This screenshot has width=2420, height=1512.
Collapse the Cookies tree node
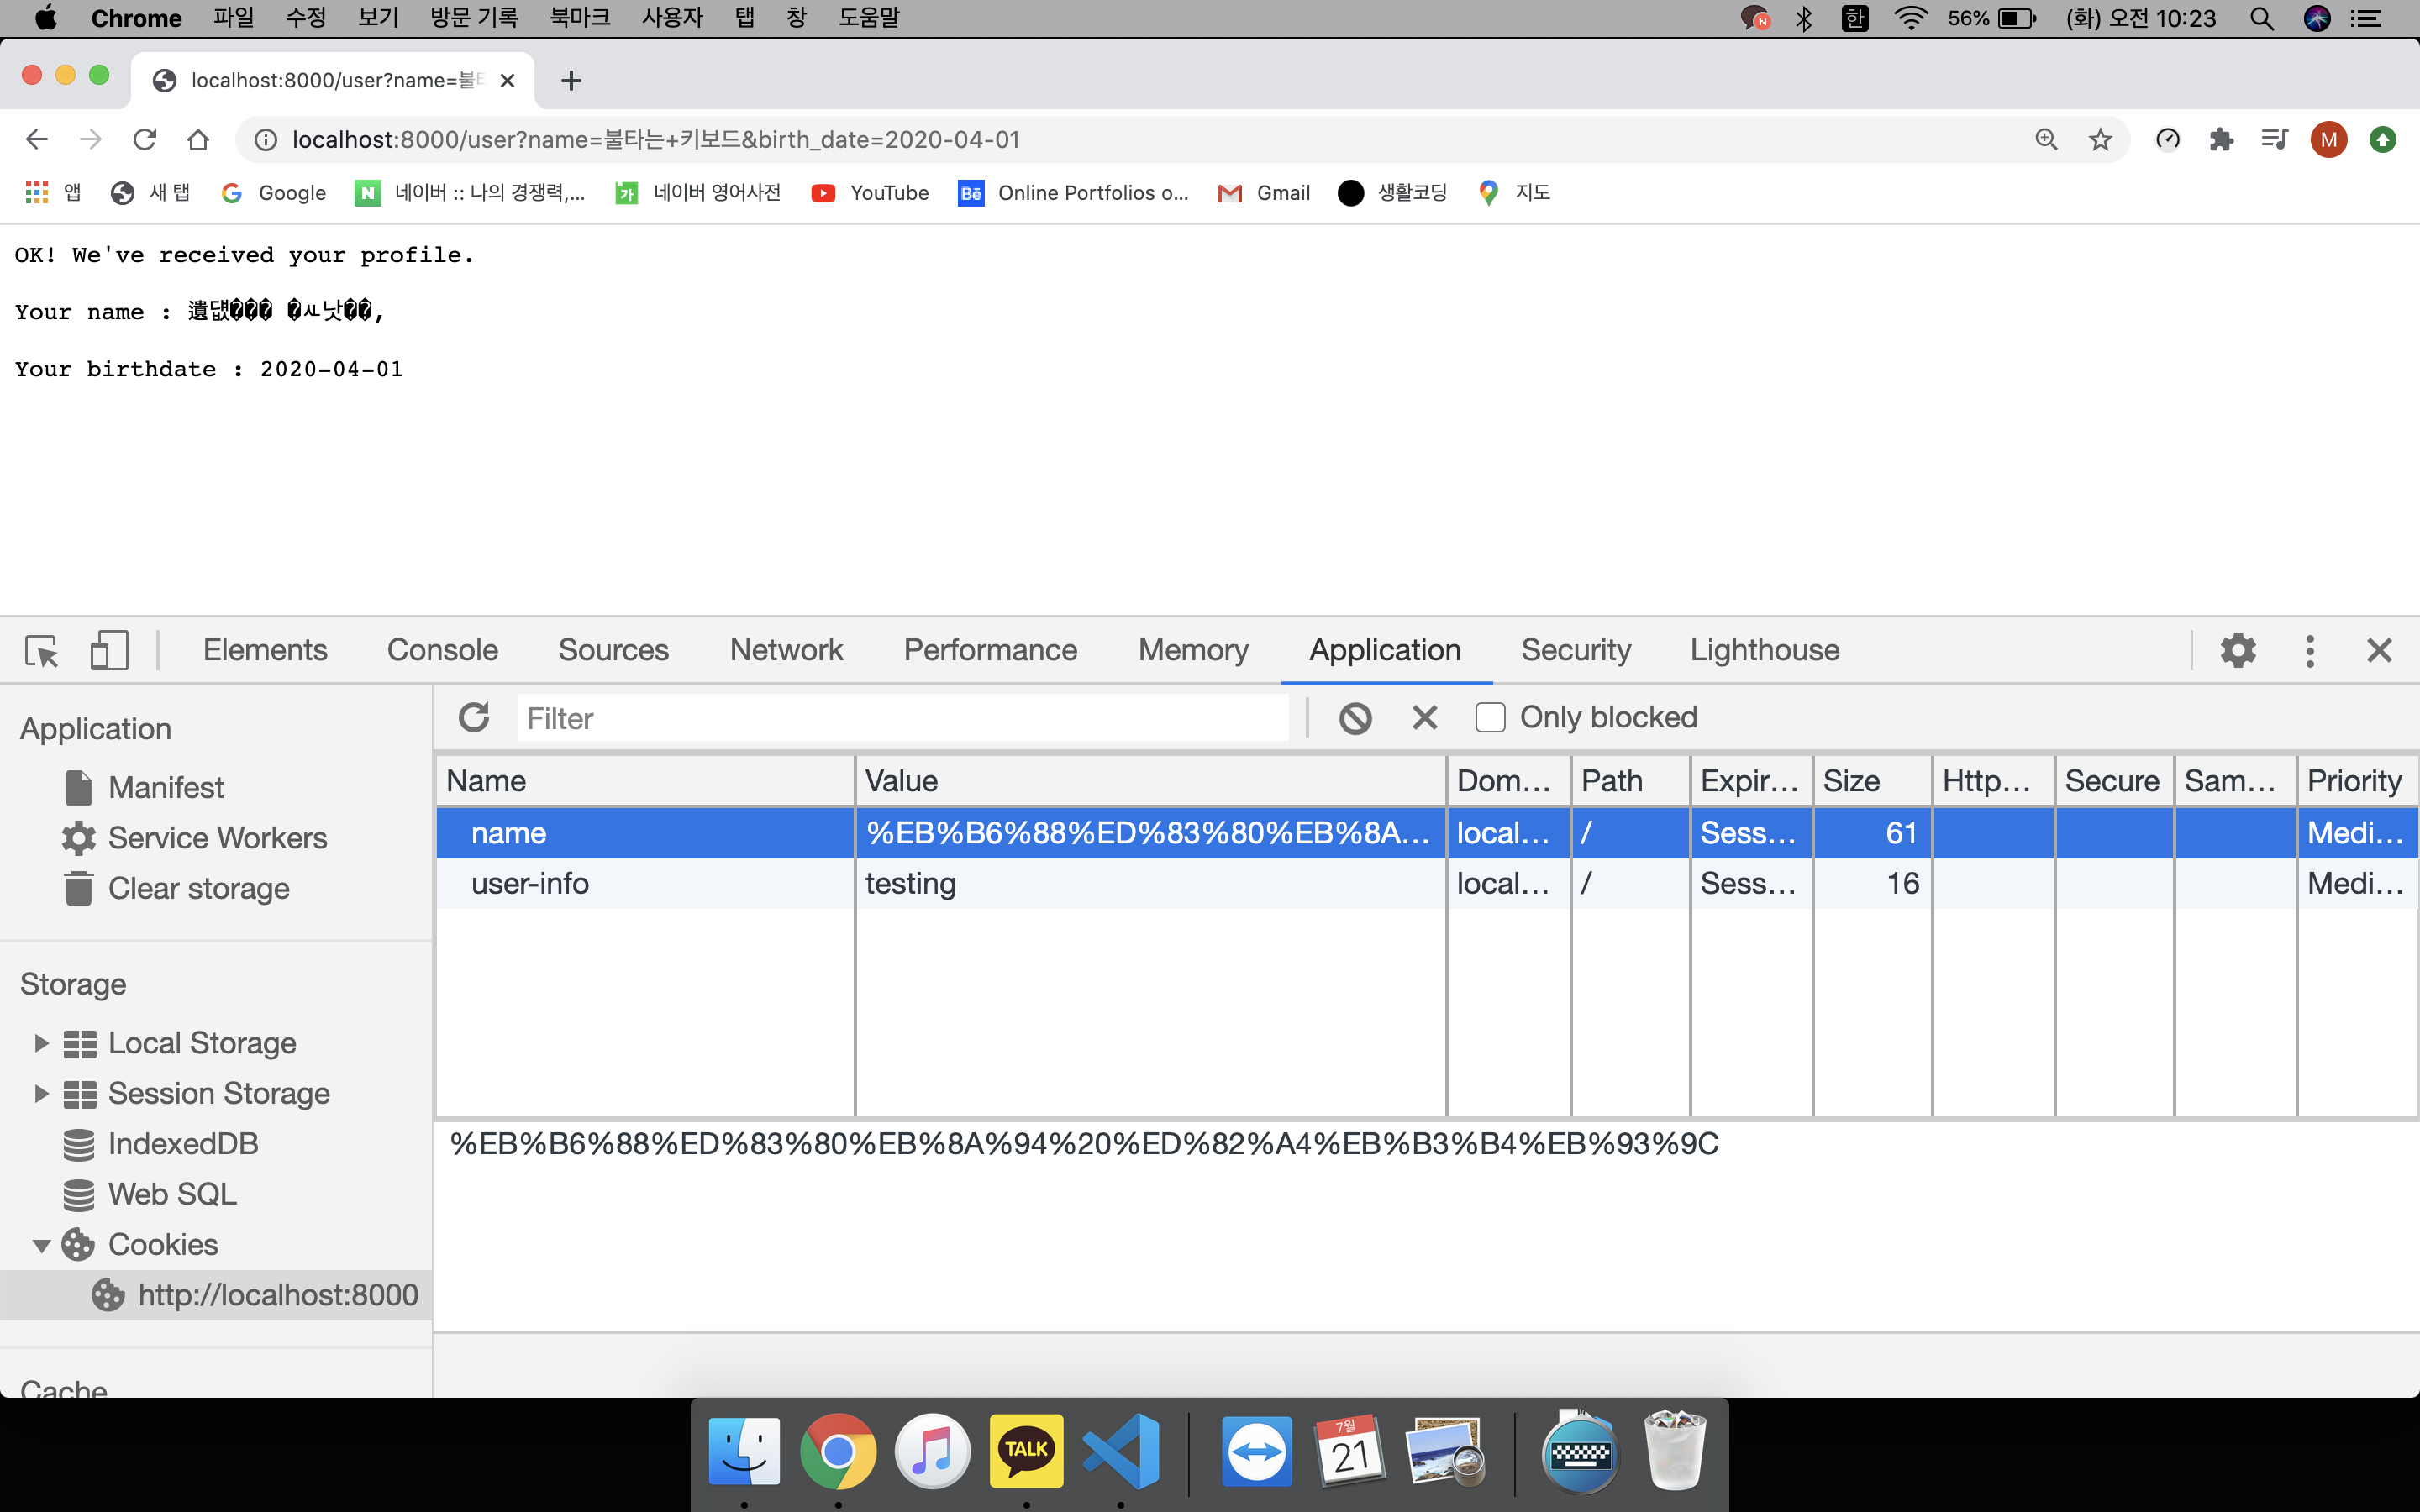[x=41, y=1245]
